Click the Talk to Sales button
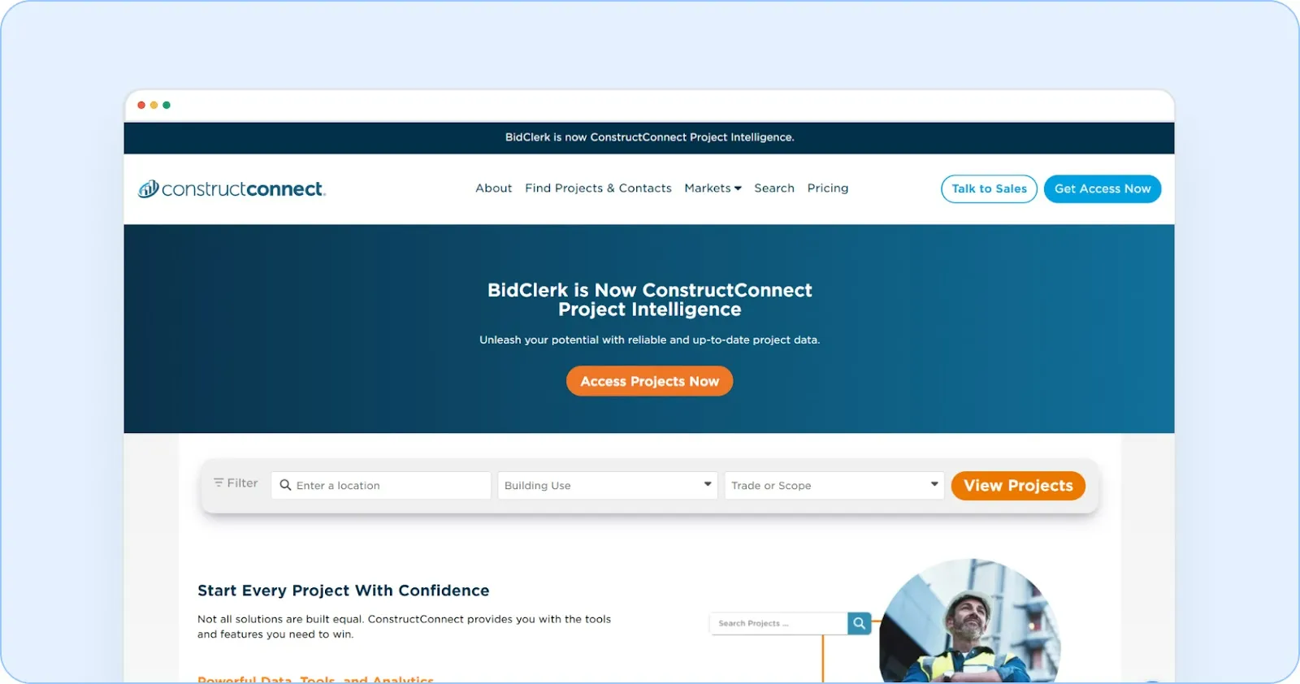This screenshot has width=1300, height=684. tap(989, 188)
